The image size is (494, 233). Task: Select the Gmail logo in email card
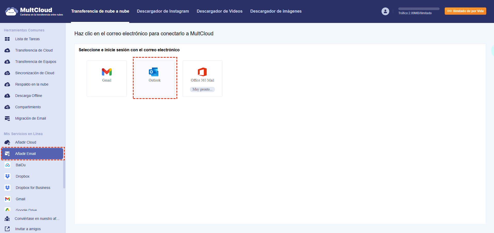[x=107, y=72]
